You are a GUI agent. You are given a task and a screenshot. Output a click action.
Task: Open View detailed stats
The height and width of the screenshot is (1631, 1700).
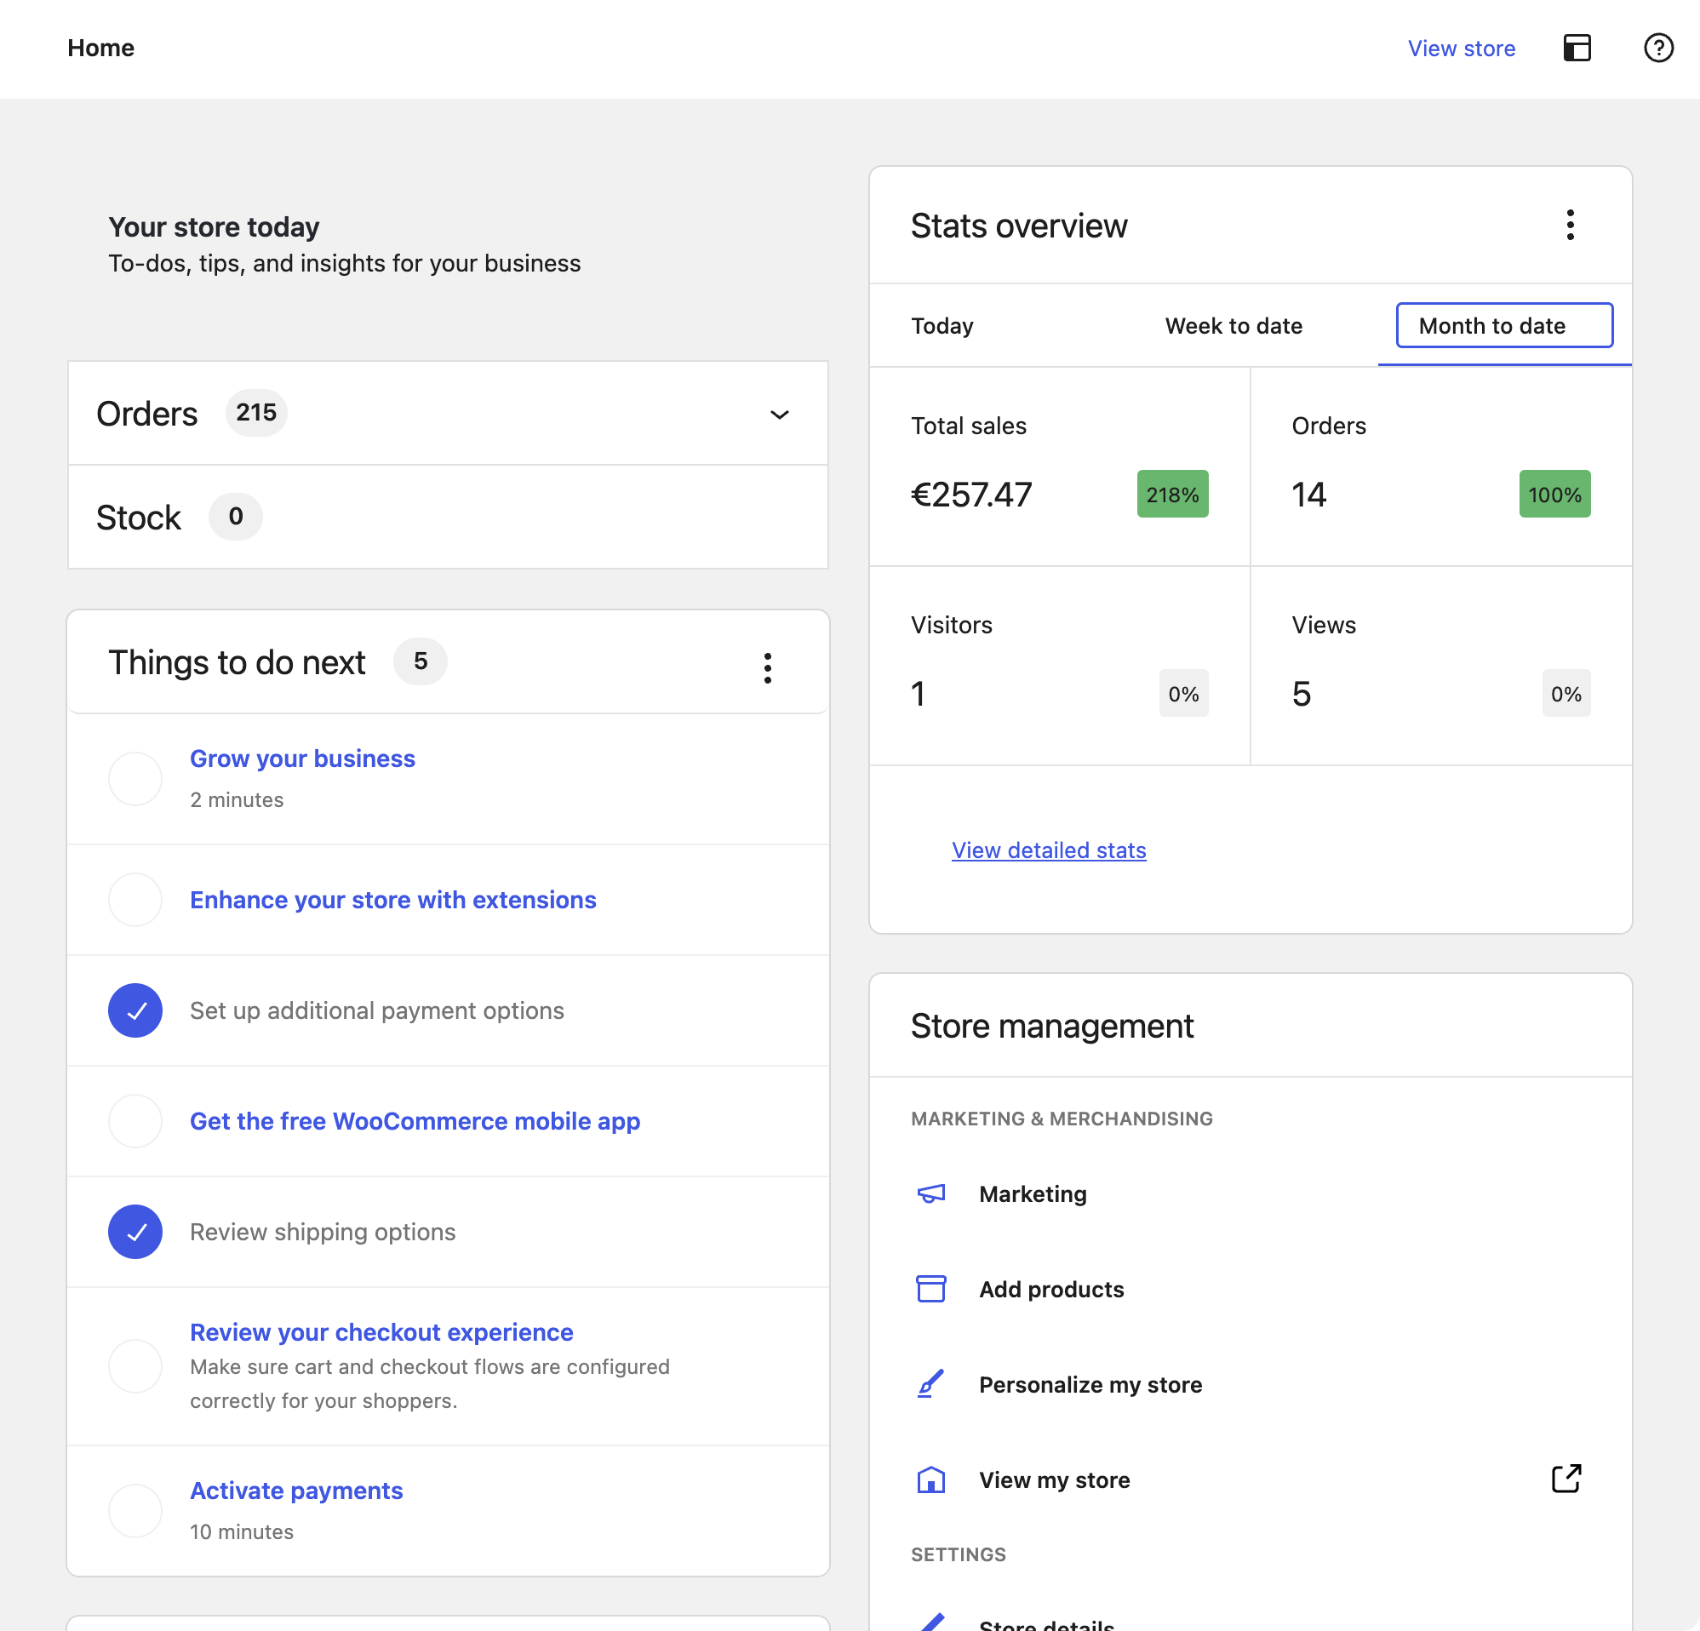1048,850
